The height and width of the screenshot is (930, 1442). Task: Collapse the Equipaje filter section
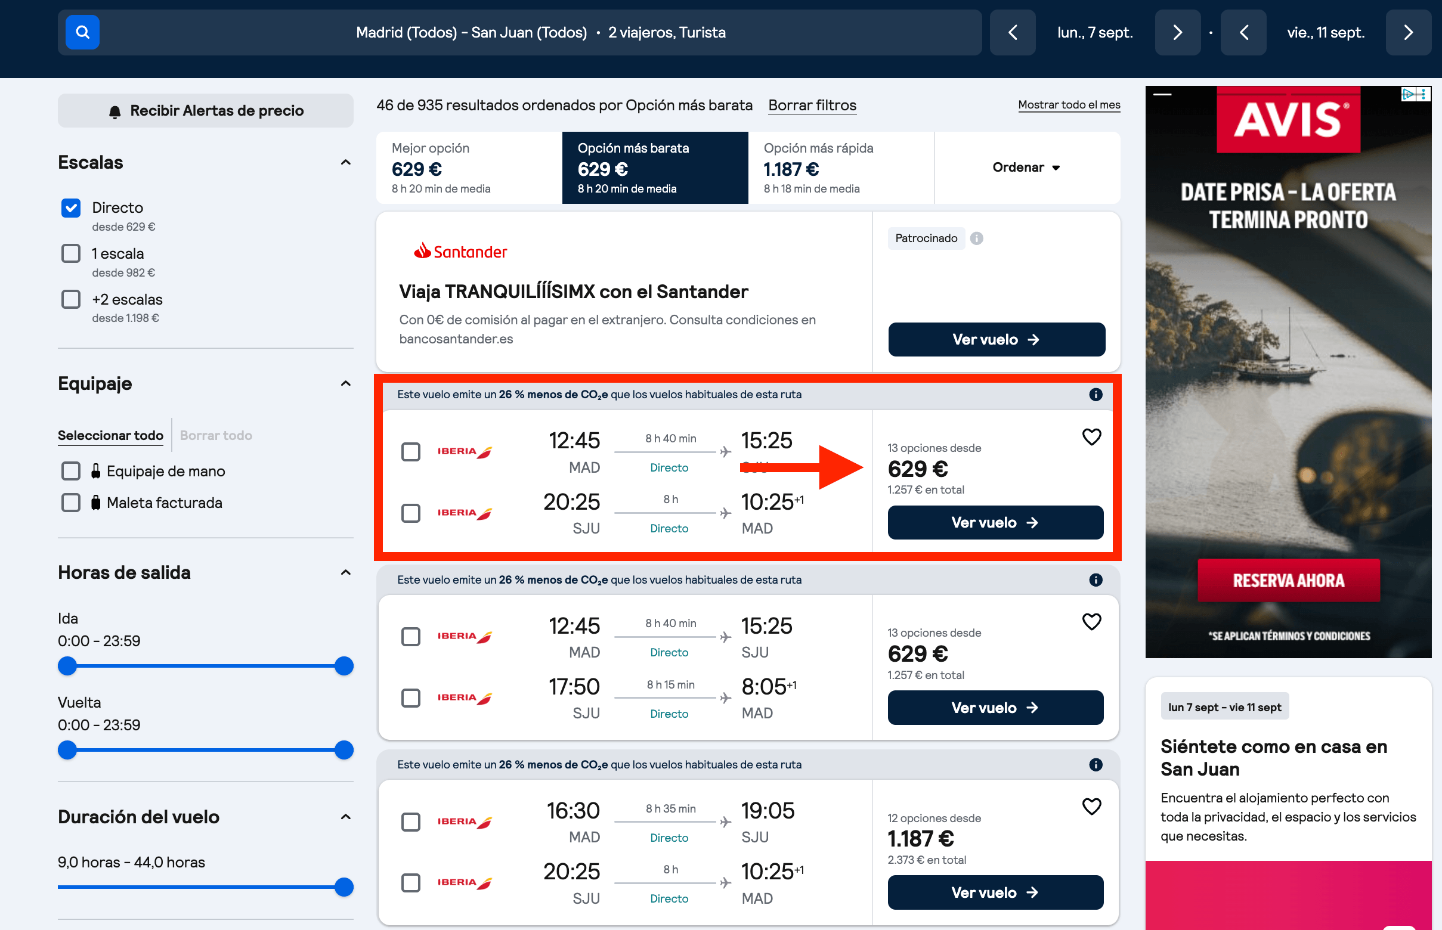click(x=345, y=383)
